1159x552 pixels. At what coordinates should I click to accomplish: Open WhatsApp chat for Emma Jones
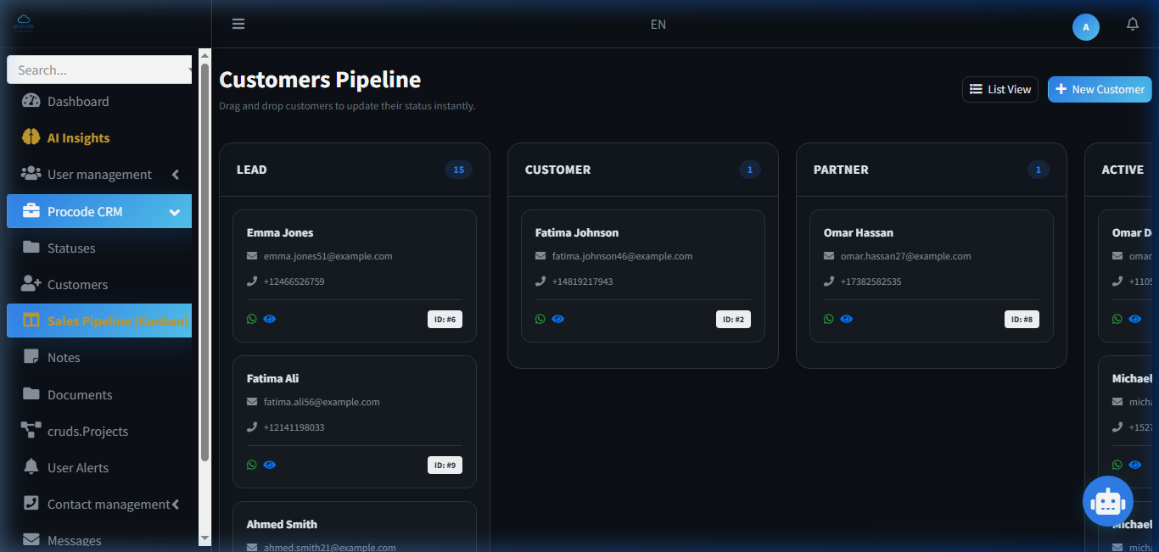(x=252, y=319)
